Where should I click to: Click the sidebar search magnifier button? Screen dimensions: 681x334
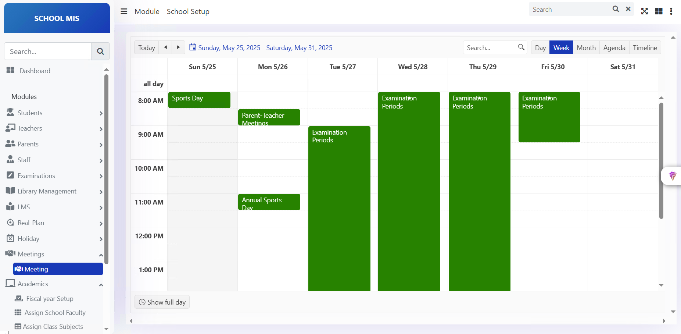pyautogui.click(x=100, y=51)
